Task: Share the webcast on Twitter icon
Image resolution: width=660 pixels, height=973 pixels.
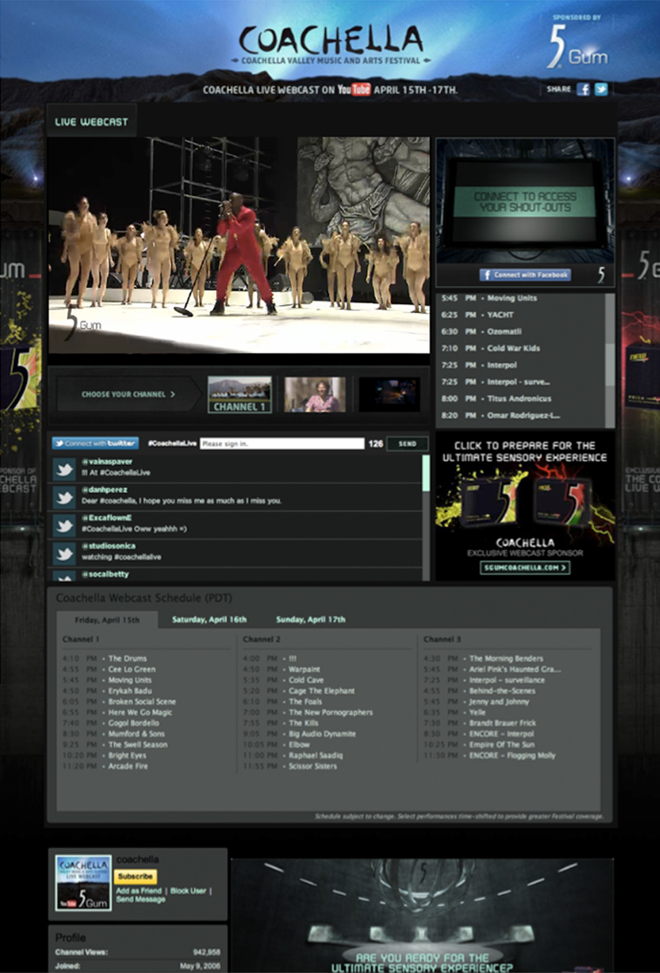Action: tap(601, 89)
